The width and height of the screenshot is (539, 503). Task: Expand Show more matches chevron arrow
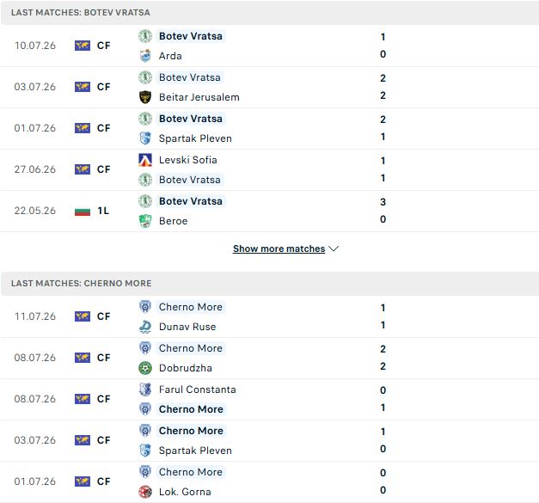334,248
